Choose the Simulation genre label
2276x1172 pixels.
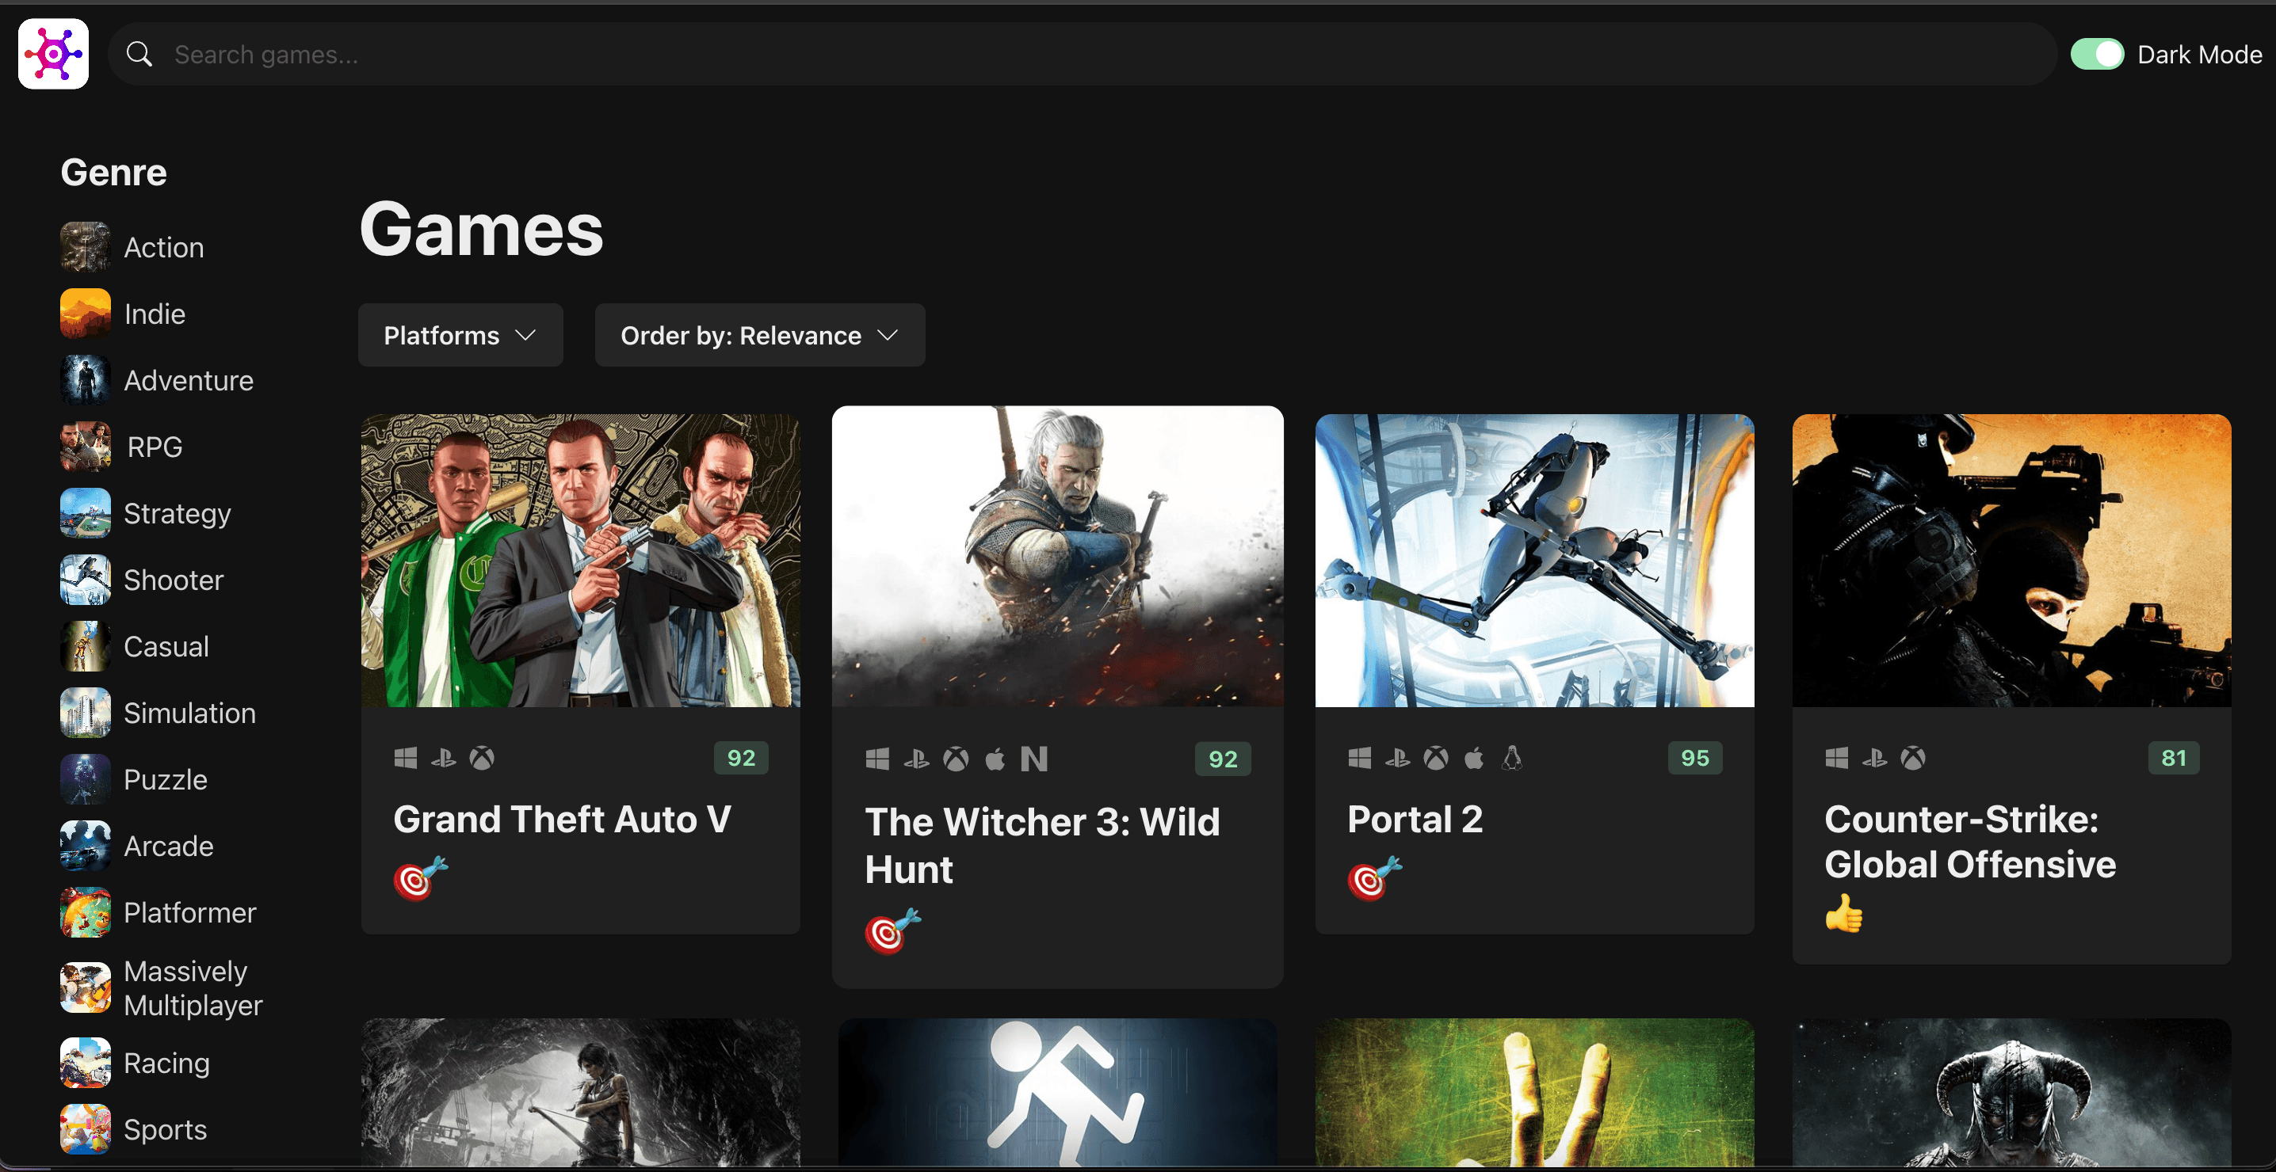pyautogui.click(x=189, y=713)
